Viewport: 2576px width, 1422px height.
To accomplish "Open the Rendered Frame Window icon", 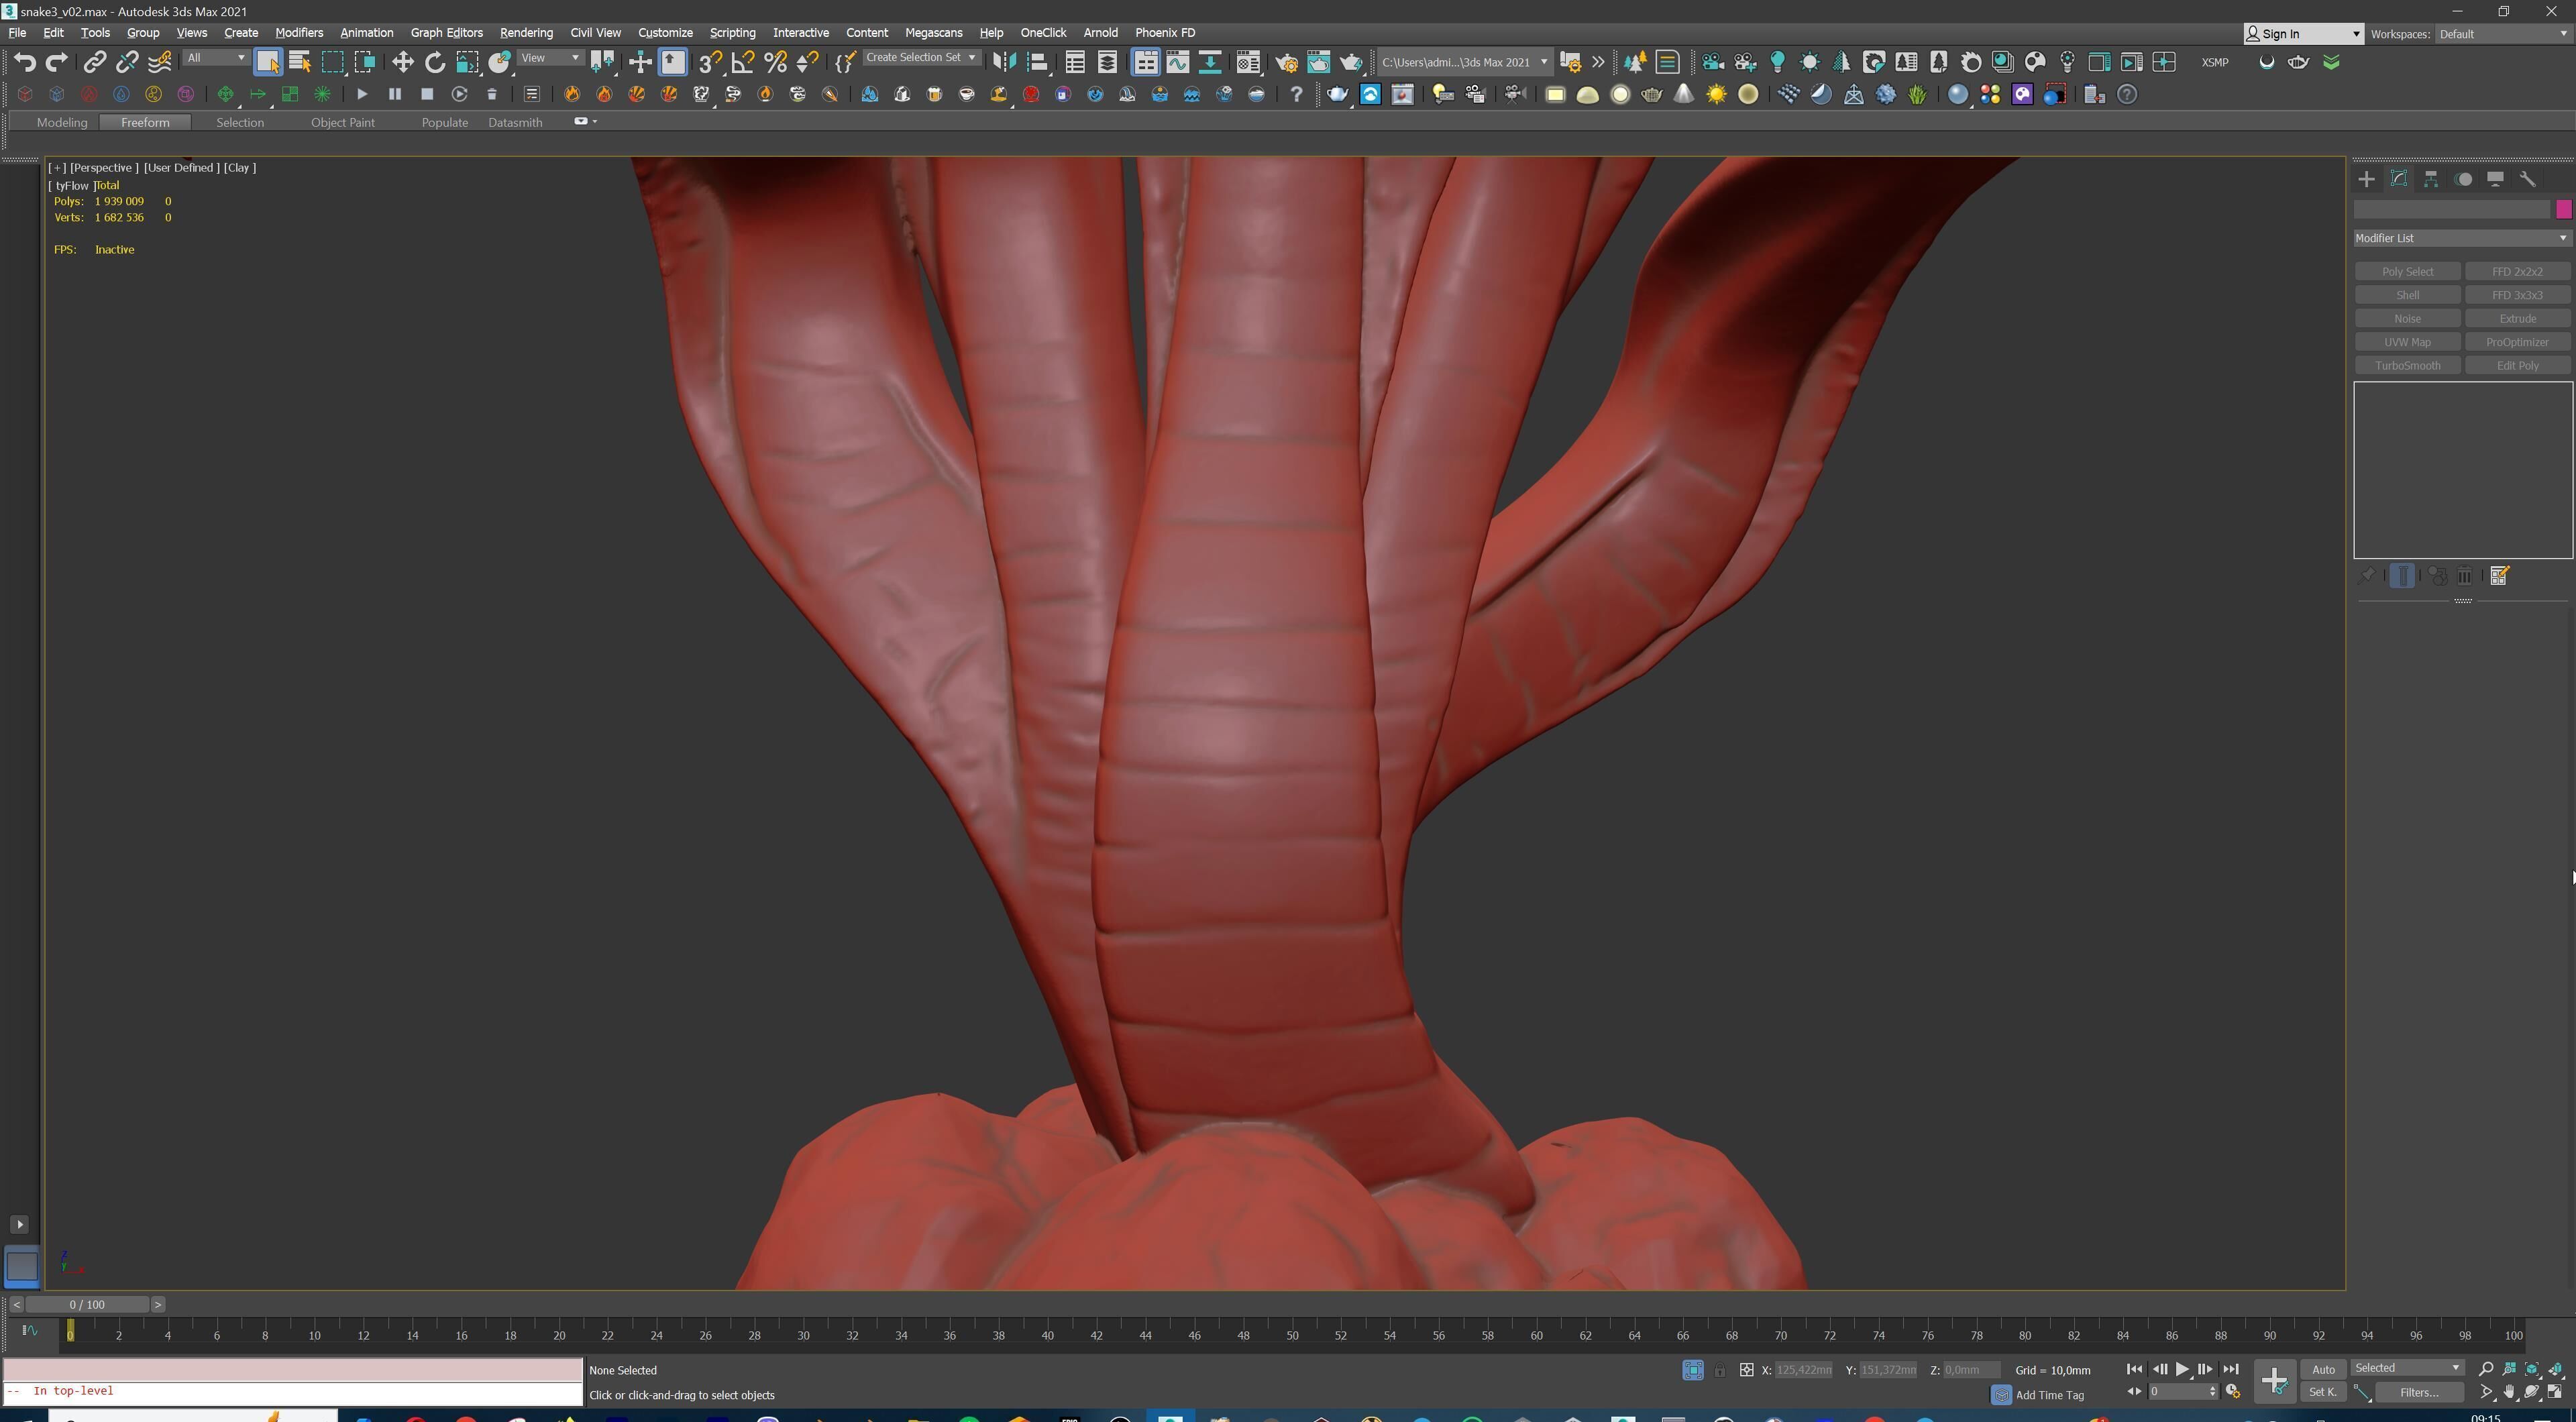I will point(1318,62).
